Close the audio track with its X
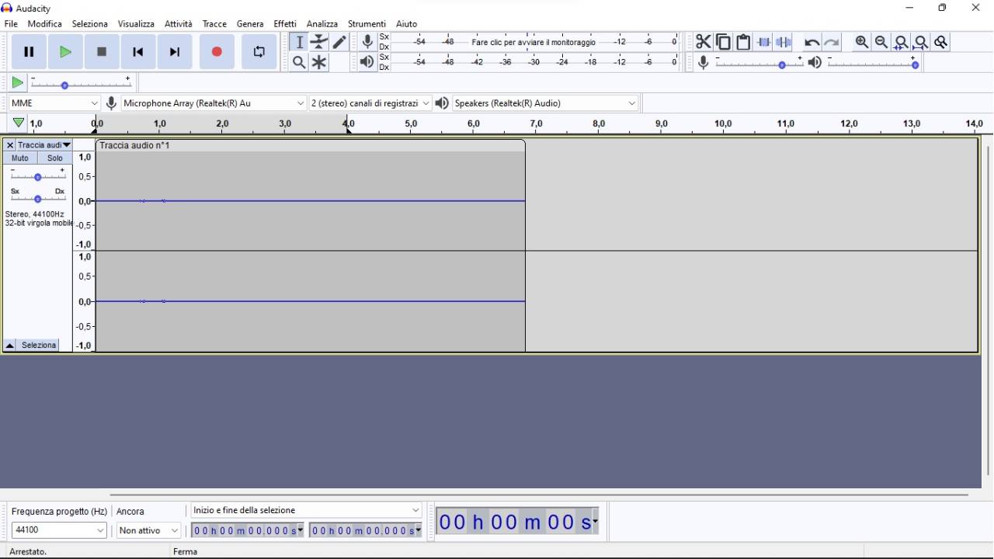The width and height of the screenshot is (994, 559). tap(9, 145)
